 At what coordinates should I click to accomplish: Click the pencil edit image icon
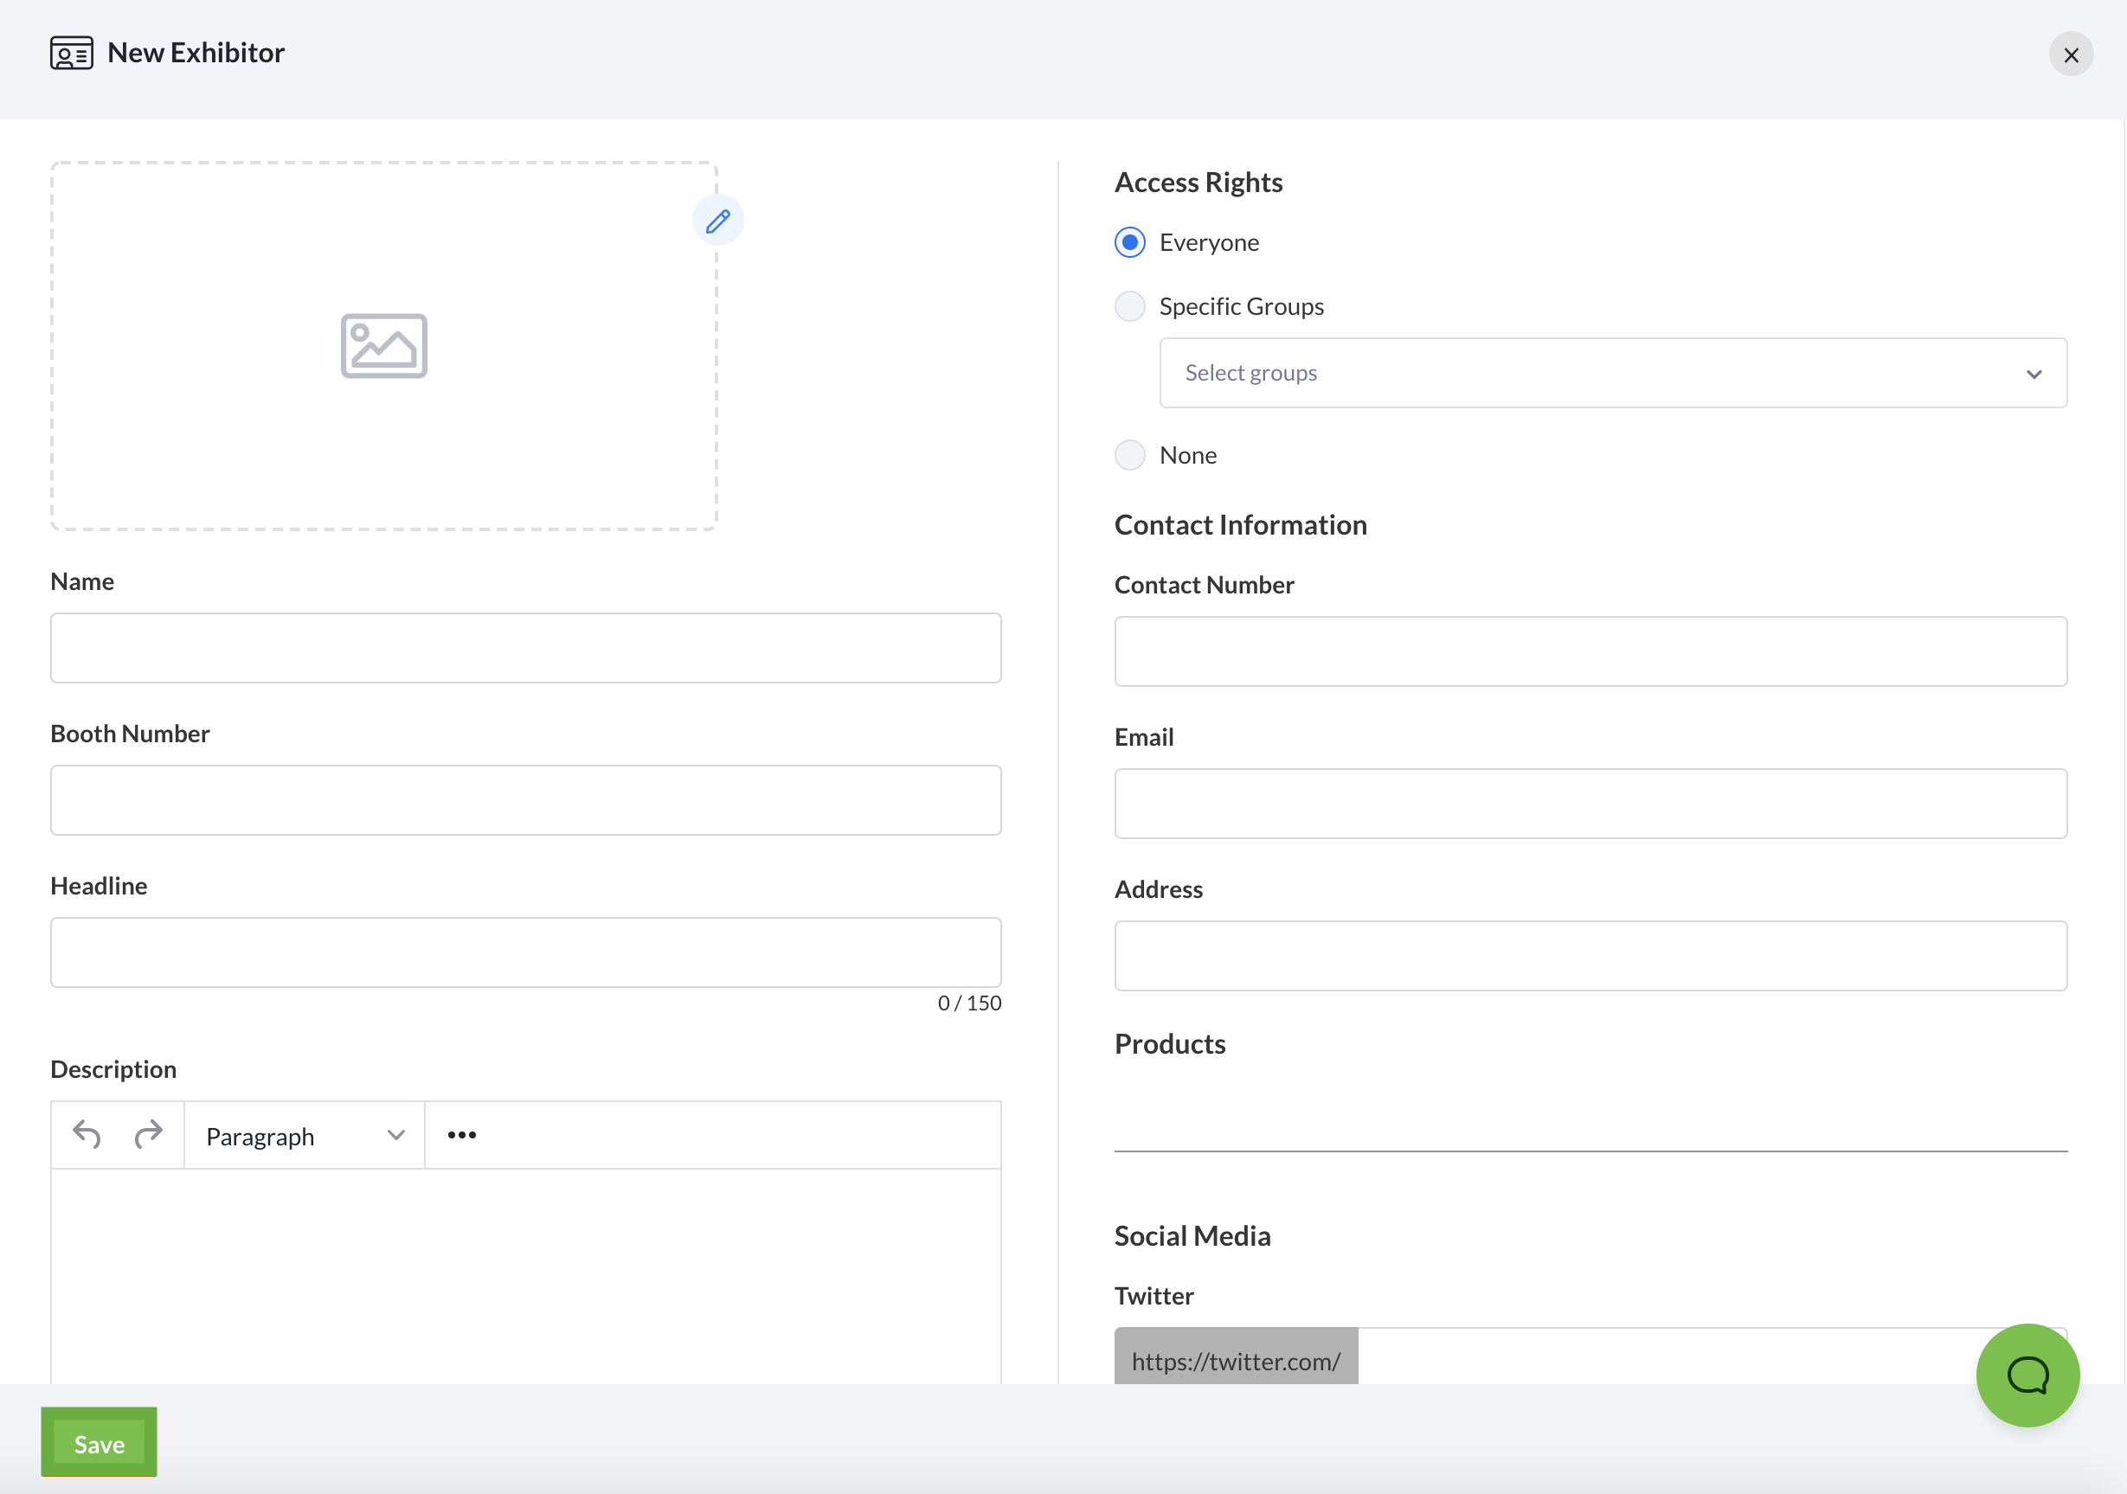pos(717,221)
